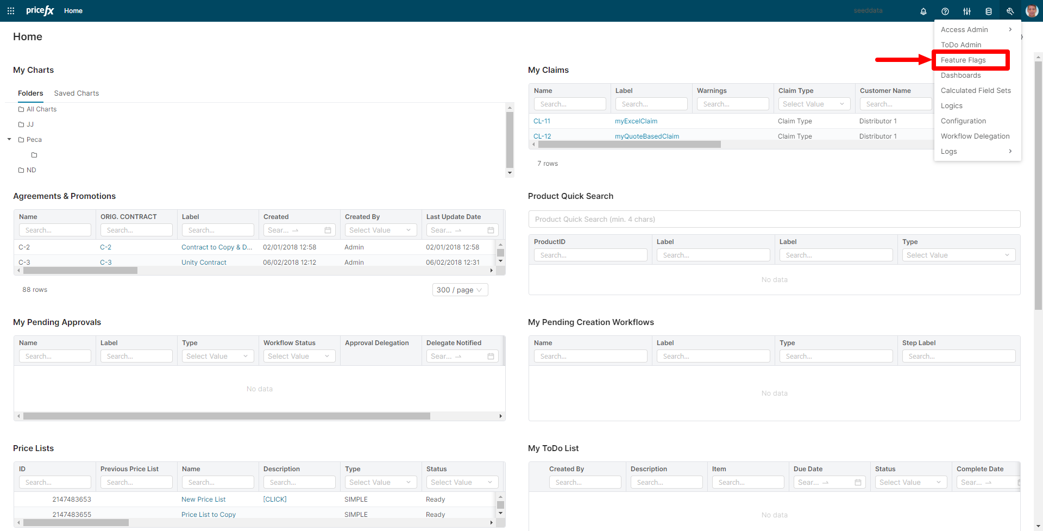This screenshot has height=531, width=1043.
Task: Click the My Pending Approvals horizontal scrollbar
Action: [227, 416]
